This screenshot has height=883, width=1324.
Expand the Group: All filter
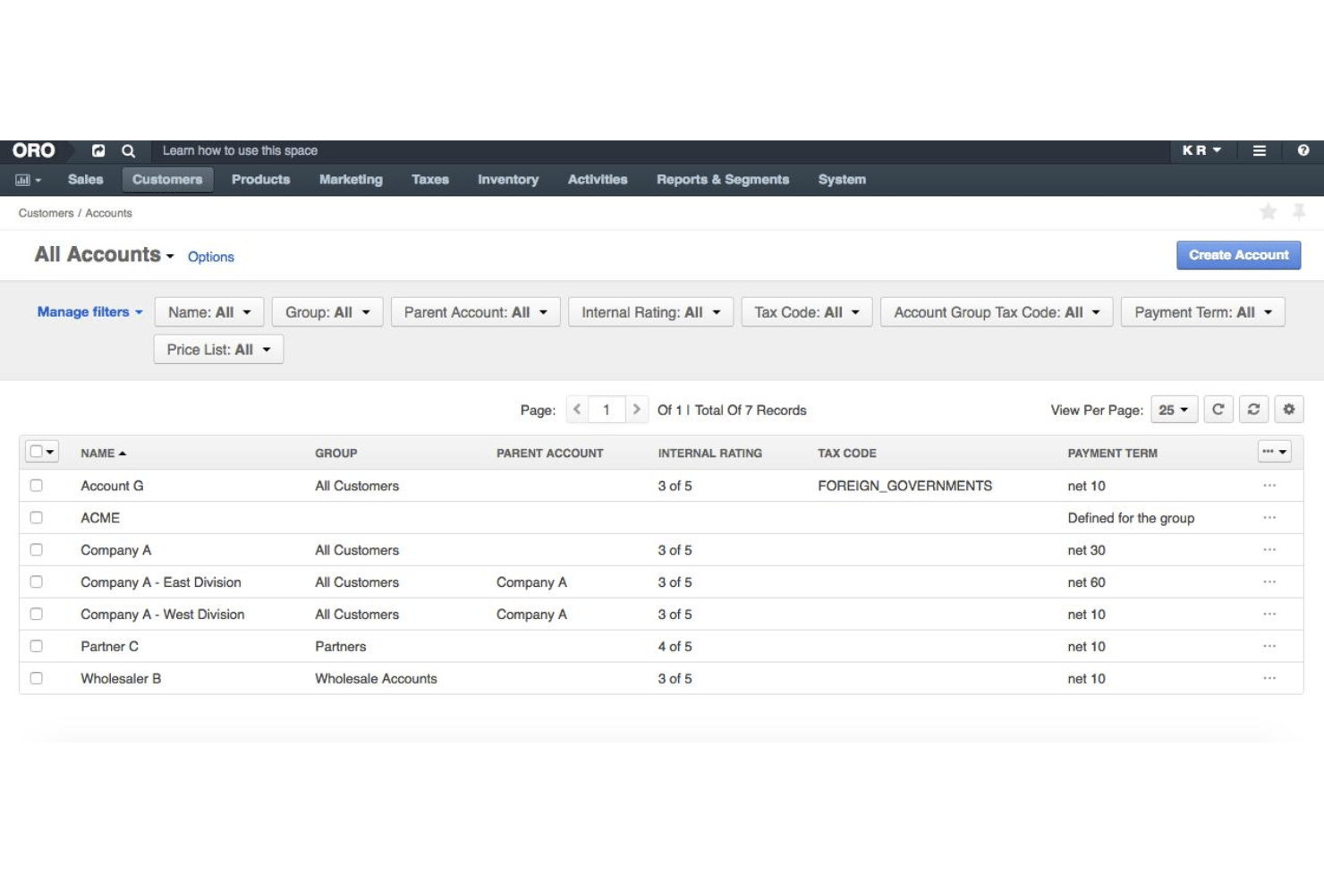pos(327,312)
